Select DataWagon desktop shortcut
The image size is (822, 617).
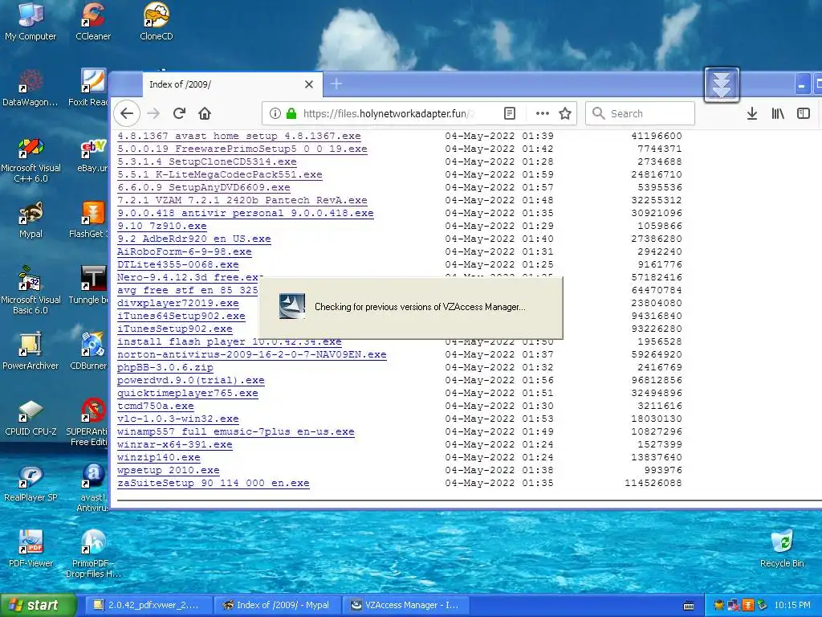coord(31,88)
